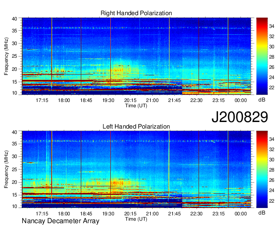The width and height of the screenshot is (279, 226).
Task: Click "21:00" tick on the right-handed plot's time axis
Action: click(x=152, y=100)
